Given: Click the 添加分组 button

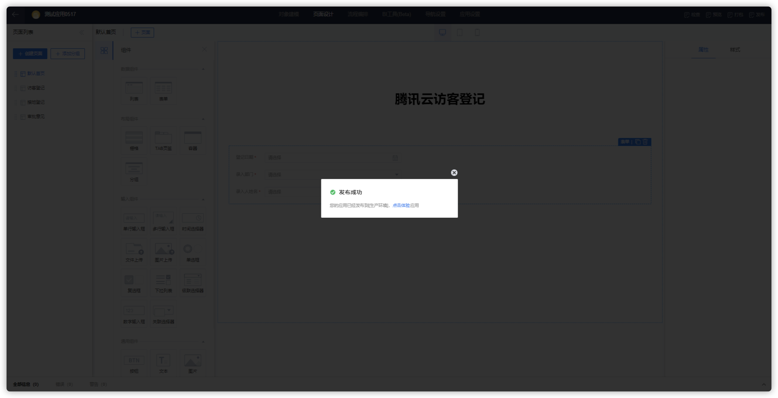Looking at the screenshot, I should (68, 54).
